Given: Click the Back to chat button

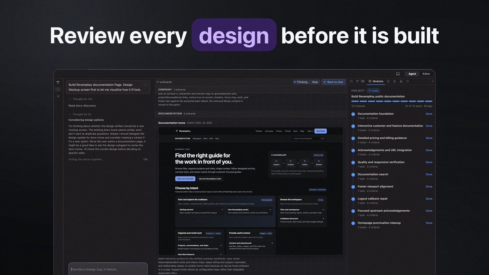Looking at the screenshot, I should coord(333,82).
